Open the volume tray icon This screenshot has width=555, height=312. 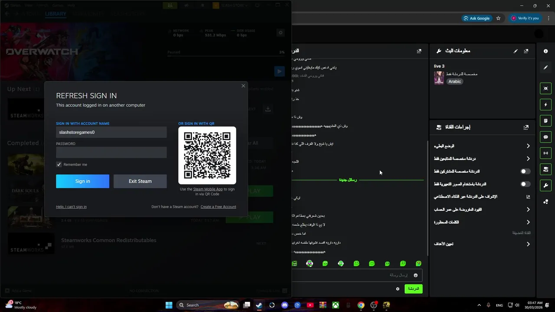[517, 305]
